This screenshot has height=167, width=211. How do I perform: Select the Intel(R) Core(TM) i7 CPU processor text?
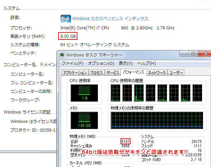pyautogui.click(x=85, y=28)
